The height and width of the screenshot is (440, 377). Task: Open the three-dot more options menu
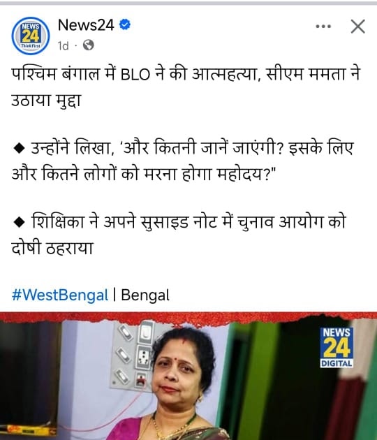(x=323, y=27)
